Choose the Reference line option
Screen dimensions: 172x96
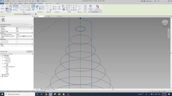pos(16,8)
